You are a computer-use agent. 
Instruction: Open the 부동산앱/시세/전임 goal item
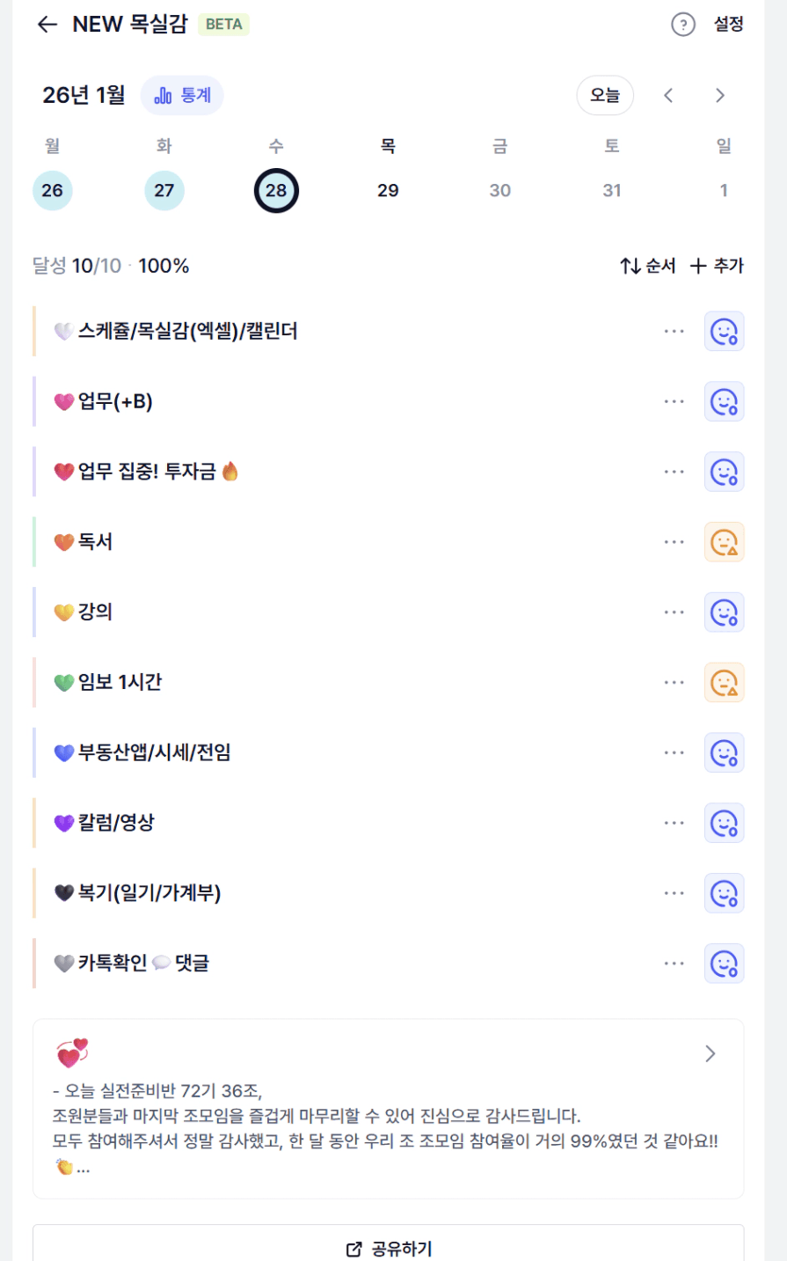coord(155,752)
